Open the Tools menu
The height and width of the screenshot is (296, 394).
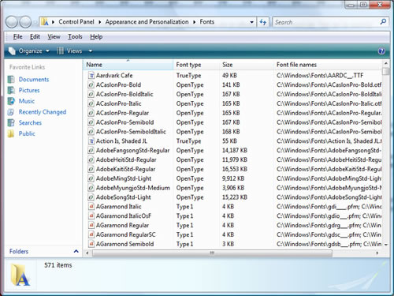tap(75, 37)
